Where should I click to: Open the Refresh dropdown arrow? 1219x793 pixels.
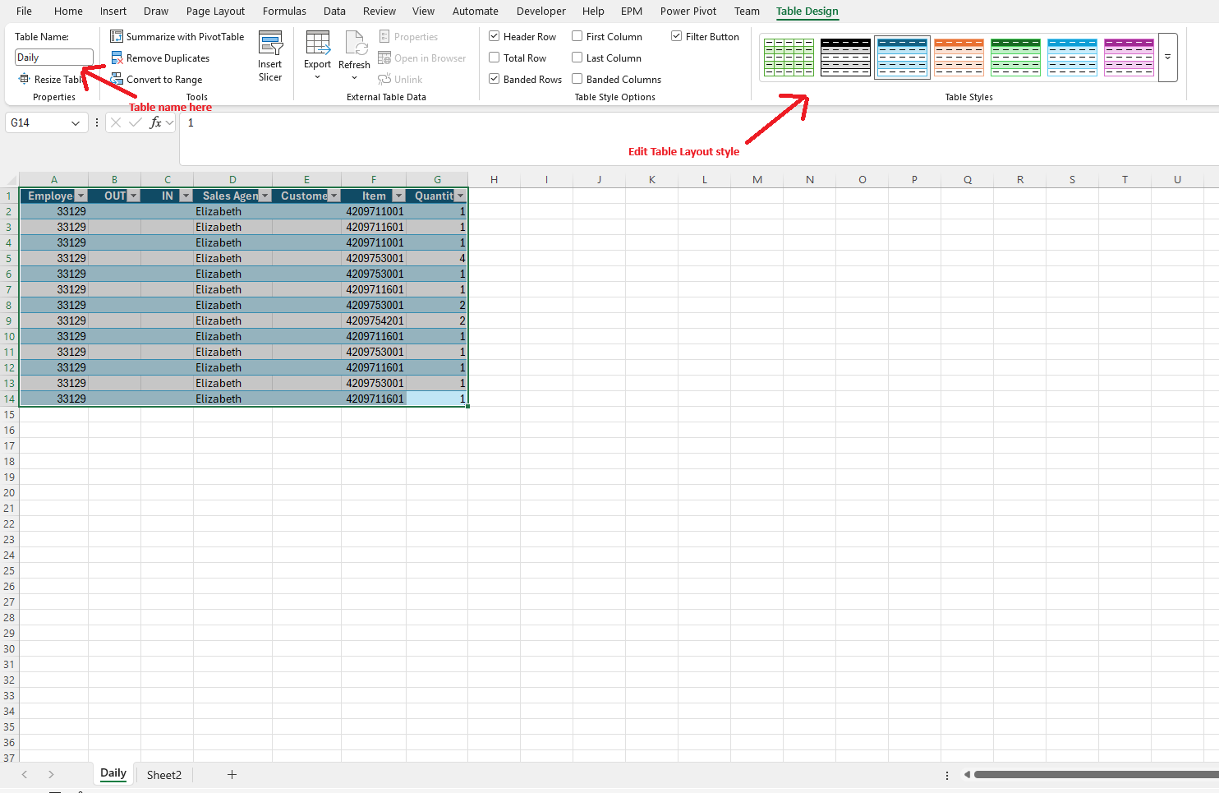pyautogui.click(x=354, y=78)
